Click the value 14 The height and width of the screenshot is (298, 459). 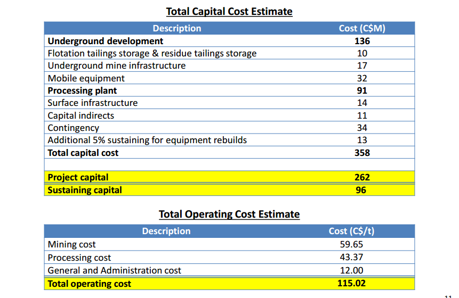[x=362, y=103]
